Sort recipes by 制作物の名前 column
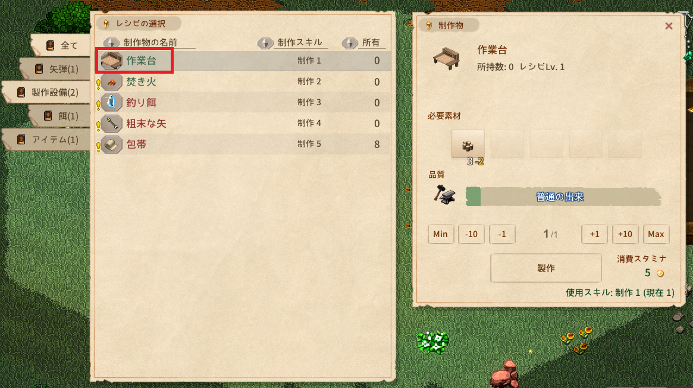 [x=150, y=42]
